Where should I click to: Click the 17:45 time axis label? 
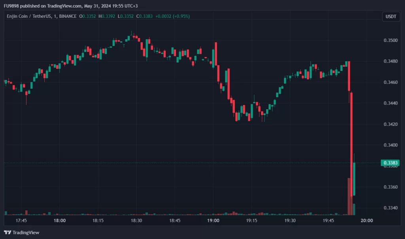pyautogui.click(x=21, y=220)
